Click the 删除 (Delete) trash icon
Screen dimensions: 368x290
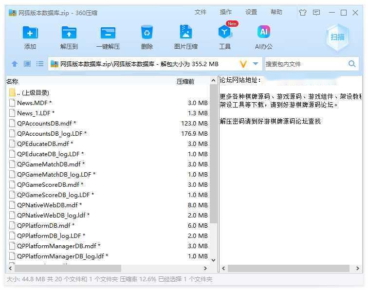coord(147,33)
